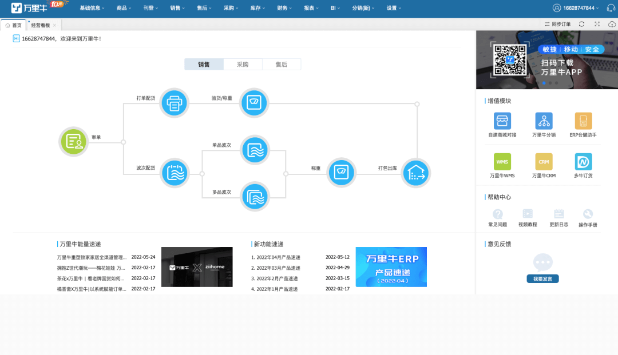Click the green 审单 review icon
618x355 pixels.
(73, 141)
